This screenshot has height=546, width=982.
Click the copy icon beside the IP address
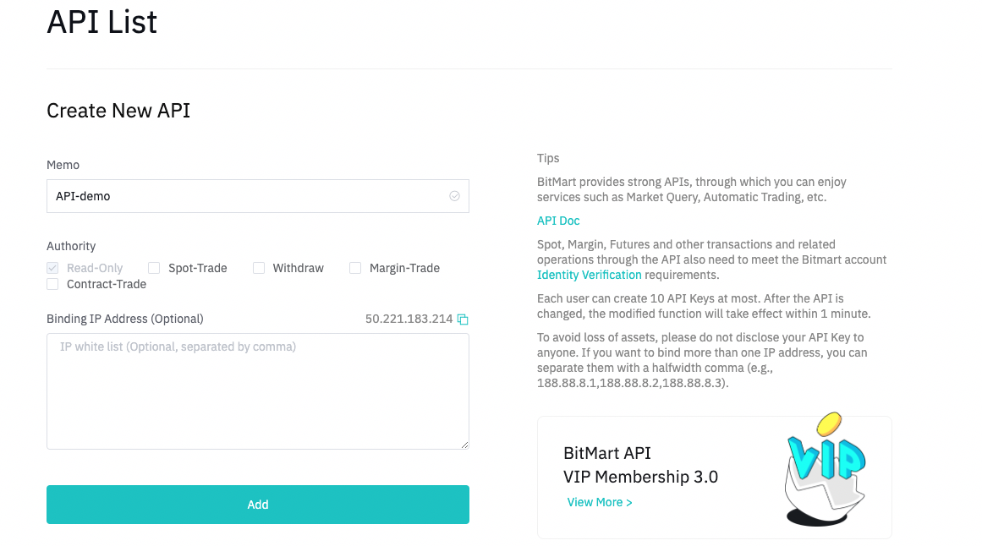pos(463,319)
